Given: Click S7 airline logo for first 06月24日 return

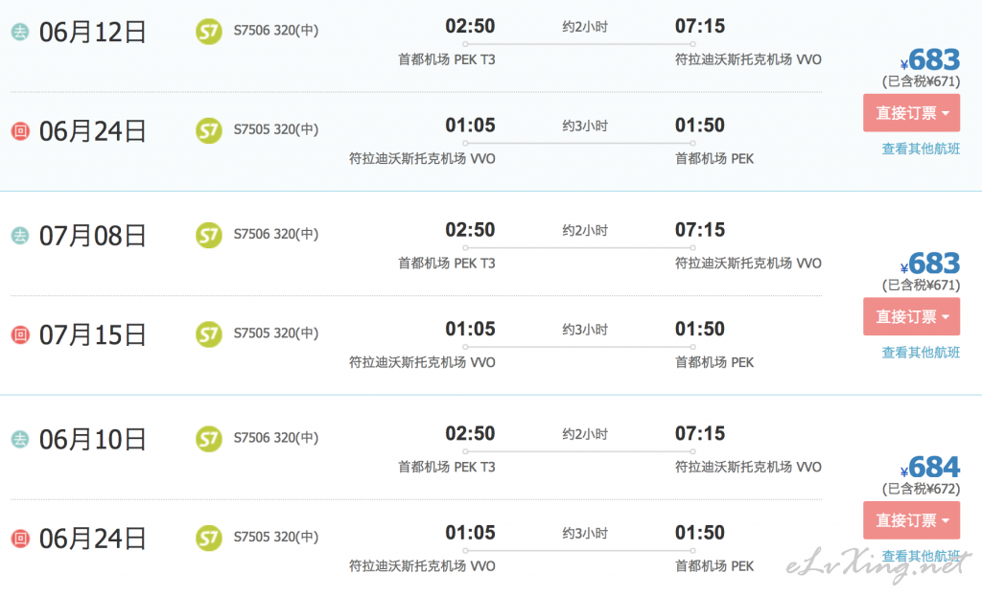Looking at the screenshot, I should pos(208,130).
